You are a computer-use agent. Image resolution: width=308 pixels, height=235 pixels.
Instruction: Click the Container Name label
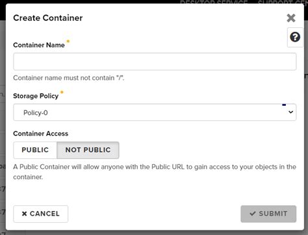click(x=39, y=45)
